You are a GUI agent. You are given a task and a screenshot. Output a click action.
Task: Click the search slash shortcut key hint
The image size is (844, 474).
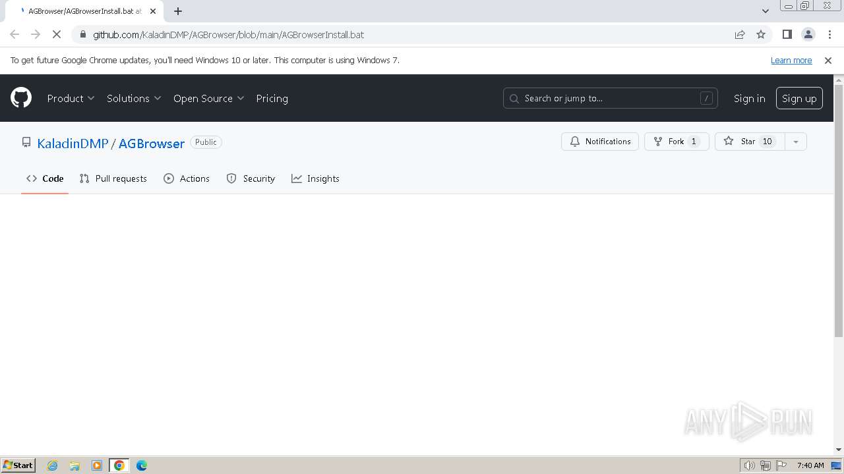[706, 98]
